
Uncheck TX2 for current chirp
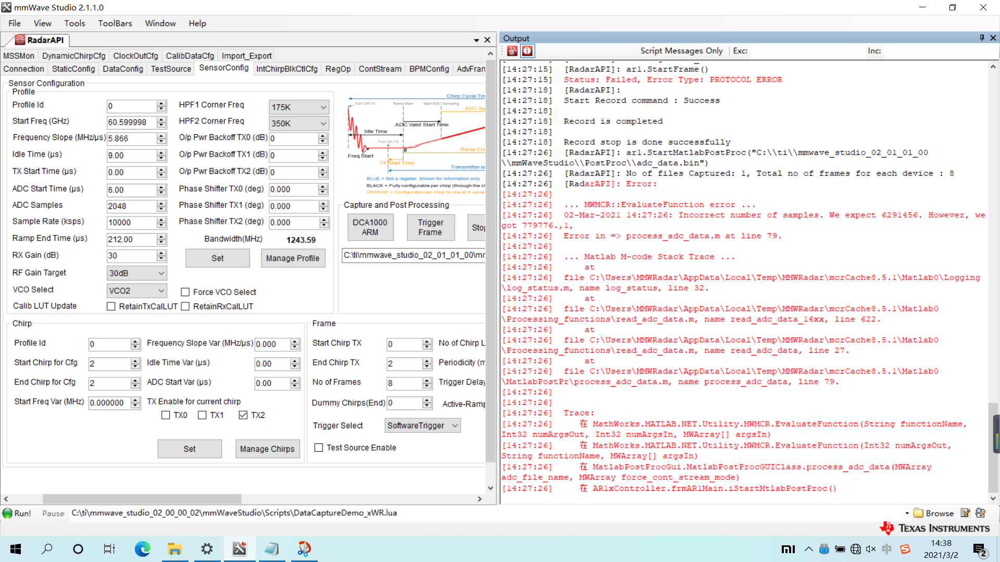243,415
